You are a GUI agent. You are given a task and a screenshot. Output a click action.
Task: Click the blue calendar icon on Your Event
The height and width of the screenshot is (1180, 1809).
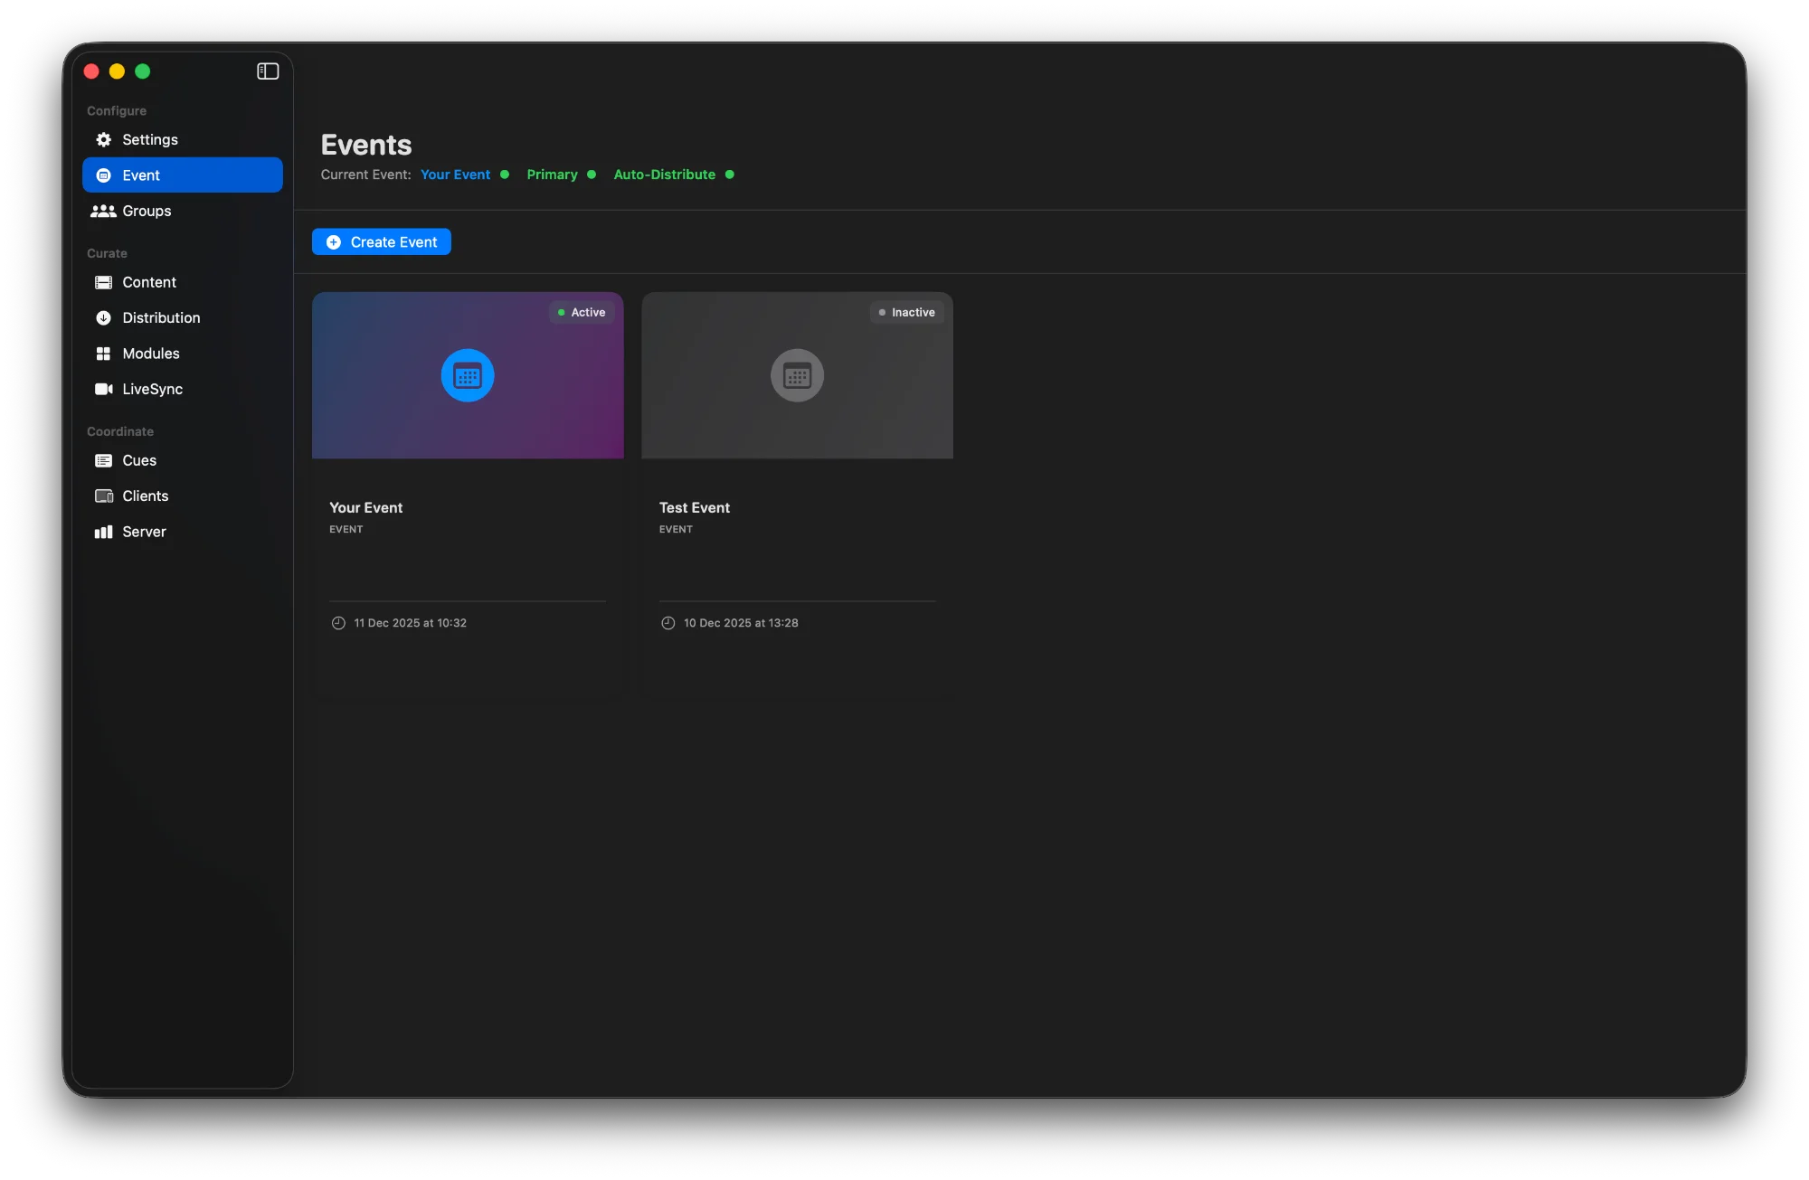(x=468, y=375)
